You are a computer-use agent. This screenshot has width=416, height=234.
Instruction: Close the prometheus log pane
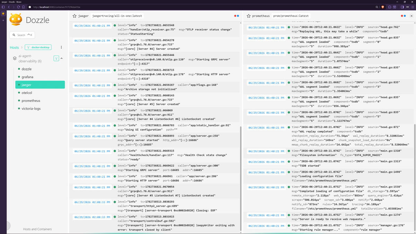(411, 16)
